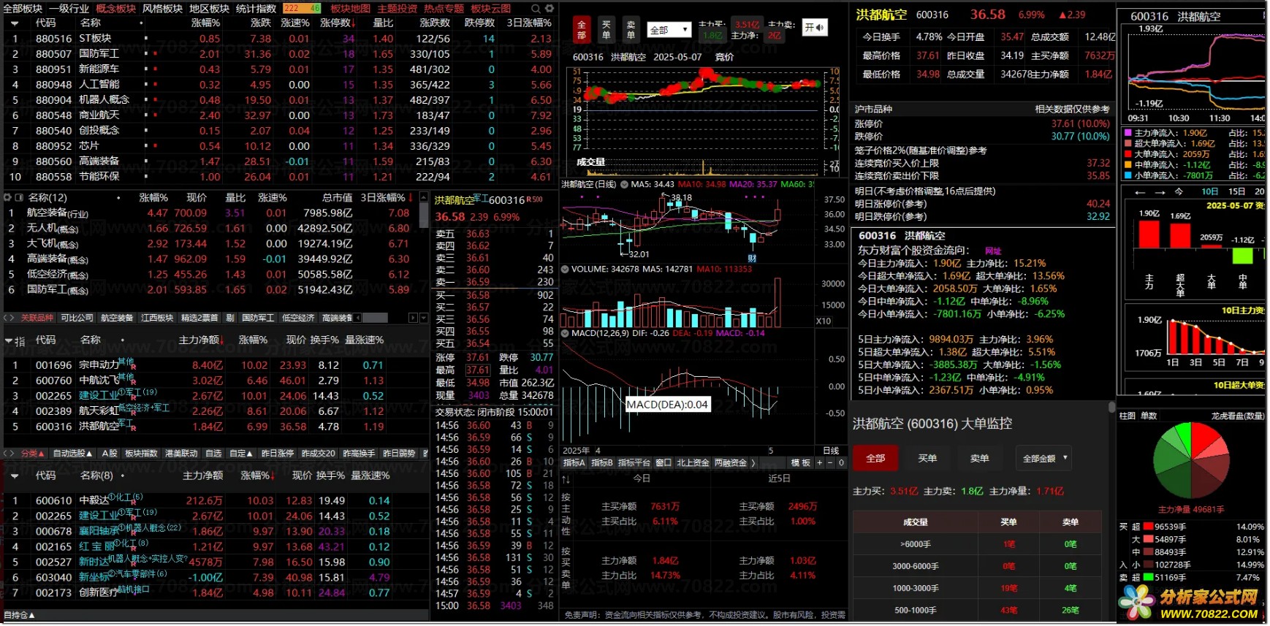1270x626 pixels.
Task: Select 指标B indicator tab
Action: click(x=602, y=462)
